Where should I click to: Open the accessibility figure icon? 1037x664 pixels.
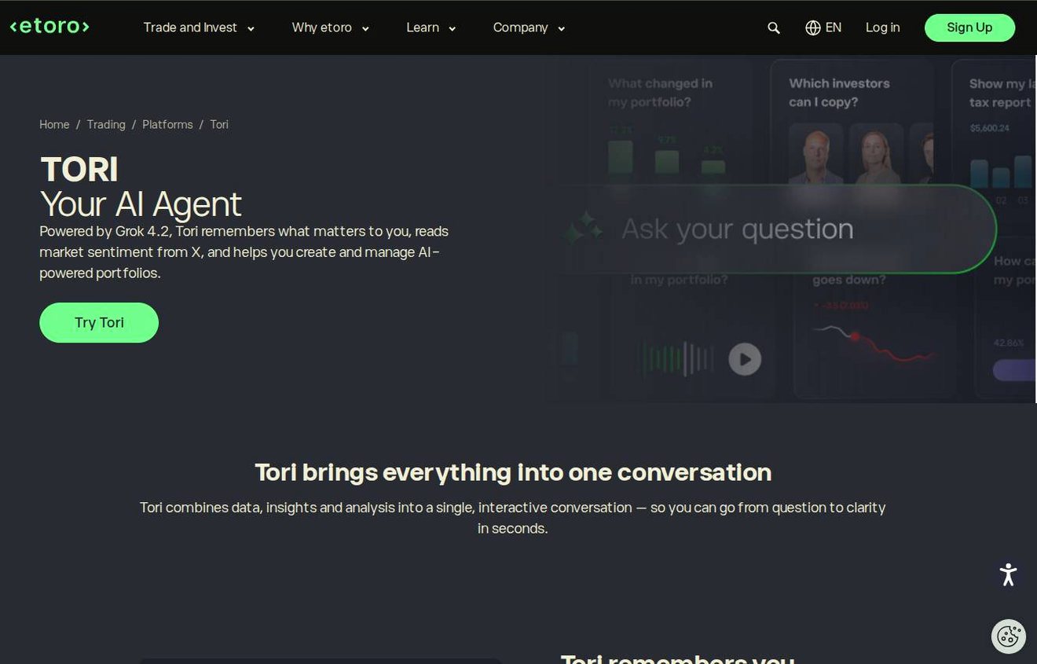1009,574
